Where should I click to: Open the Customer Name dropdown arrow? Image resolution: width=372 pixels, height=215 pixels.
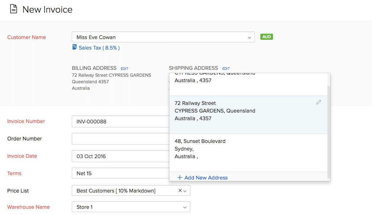[249, 37]
